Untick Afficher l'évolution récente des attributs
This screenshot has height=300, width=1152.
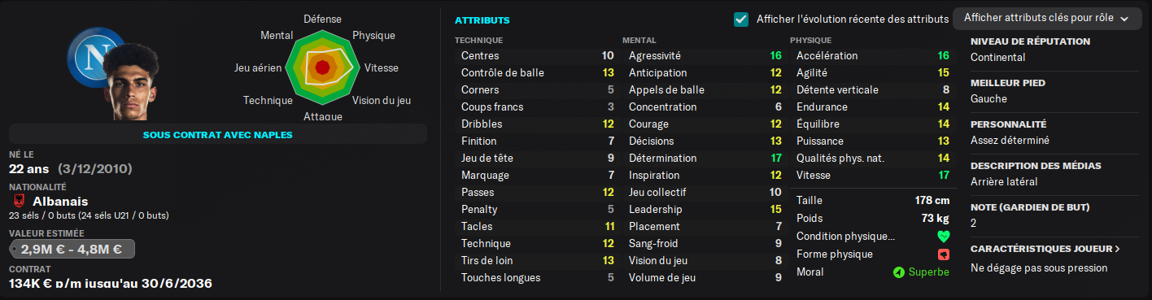pos(740,19)
